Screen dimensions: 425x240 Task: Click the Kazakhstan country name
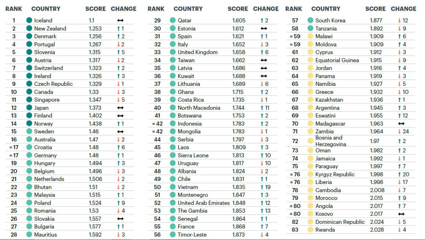329,100
